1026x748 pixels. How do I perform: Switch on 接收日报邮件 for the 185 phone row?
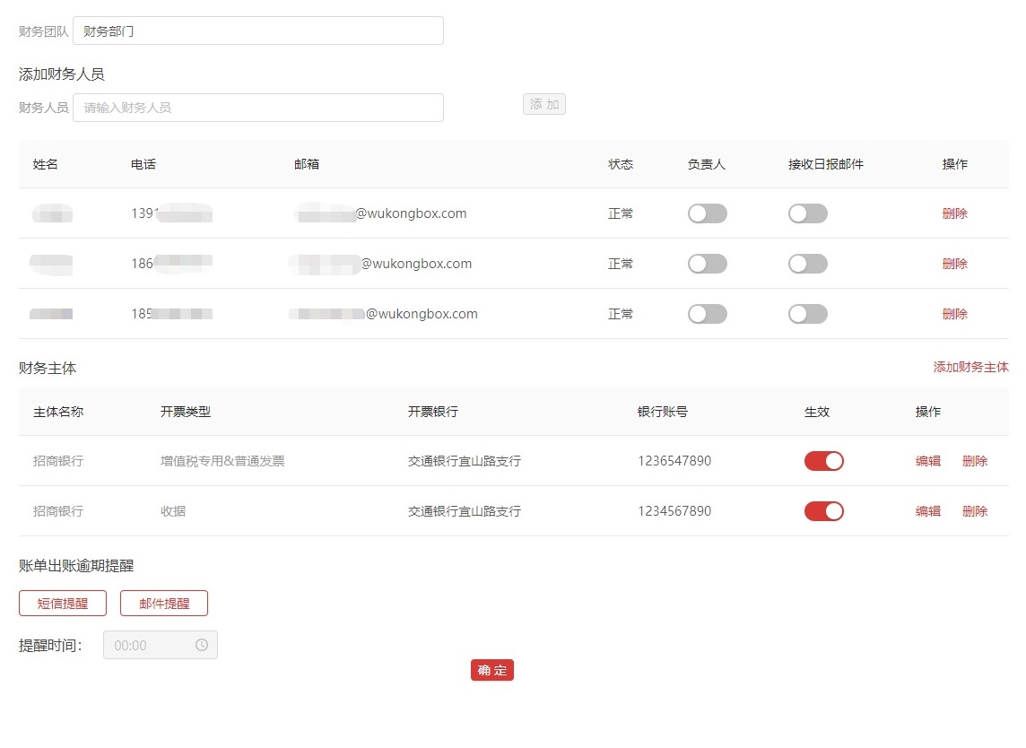point(807,314)
